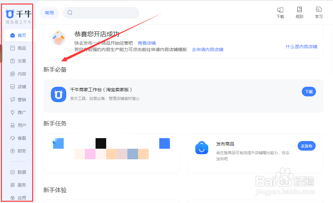Viewport: 333px width, 203px height.
Task: Click the 新手任务 section heading
Action: point(55,123)
